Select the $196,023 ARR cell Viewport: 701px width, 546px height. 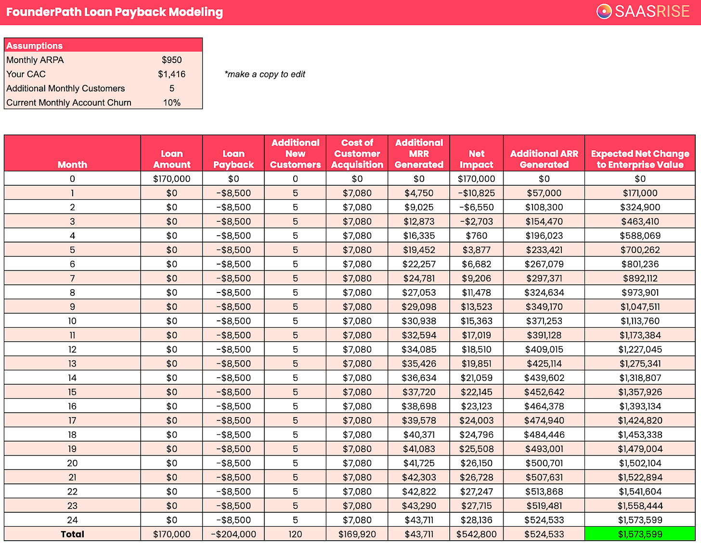coord(544,236)
